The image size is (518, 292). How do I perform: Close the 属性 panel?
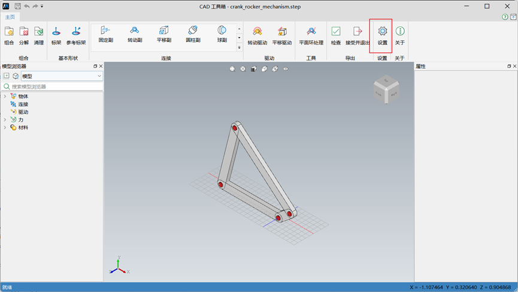click(514, 66)
